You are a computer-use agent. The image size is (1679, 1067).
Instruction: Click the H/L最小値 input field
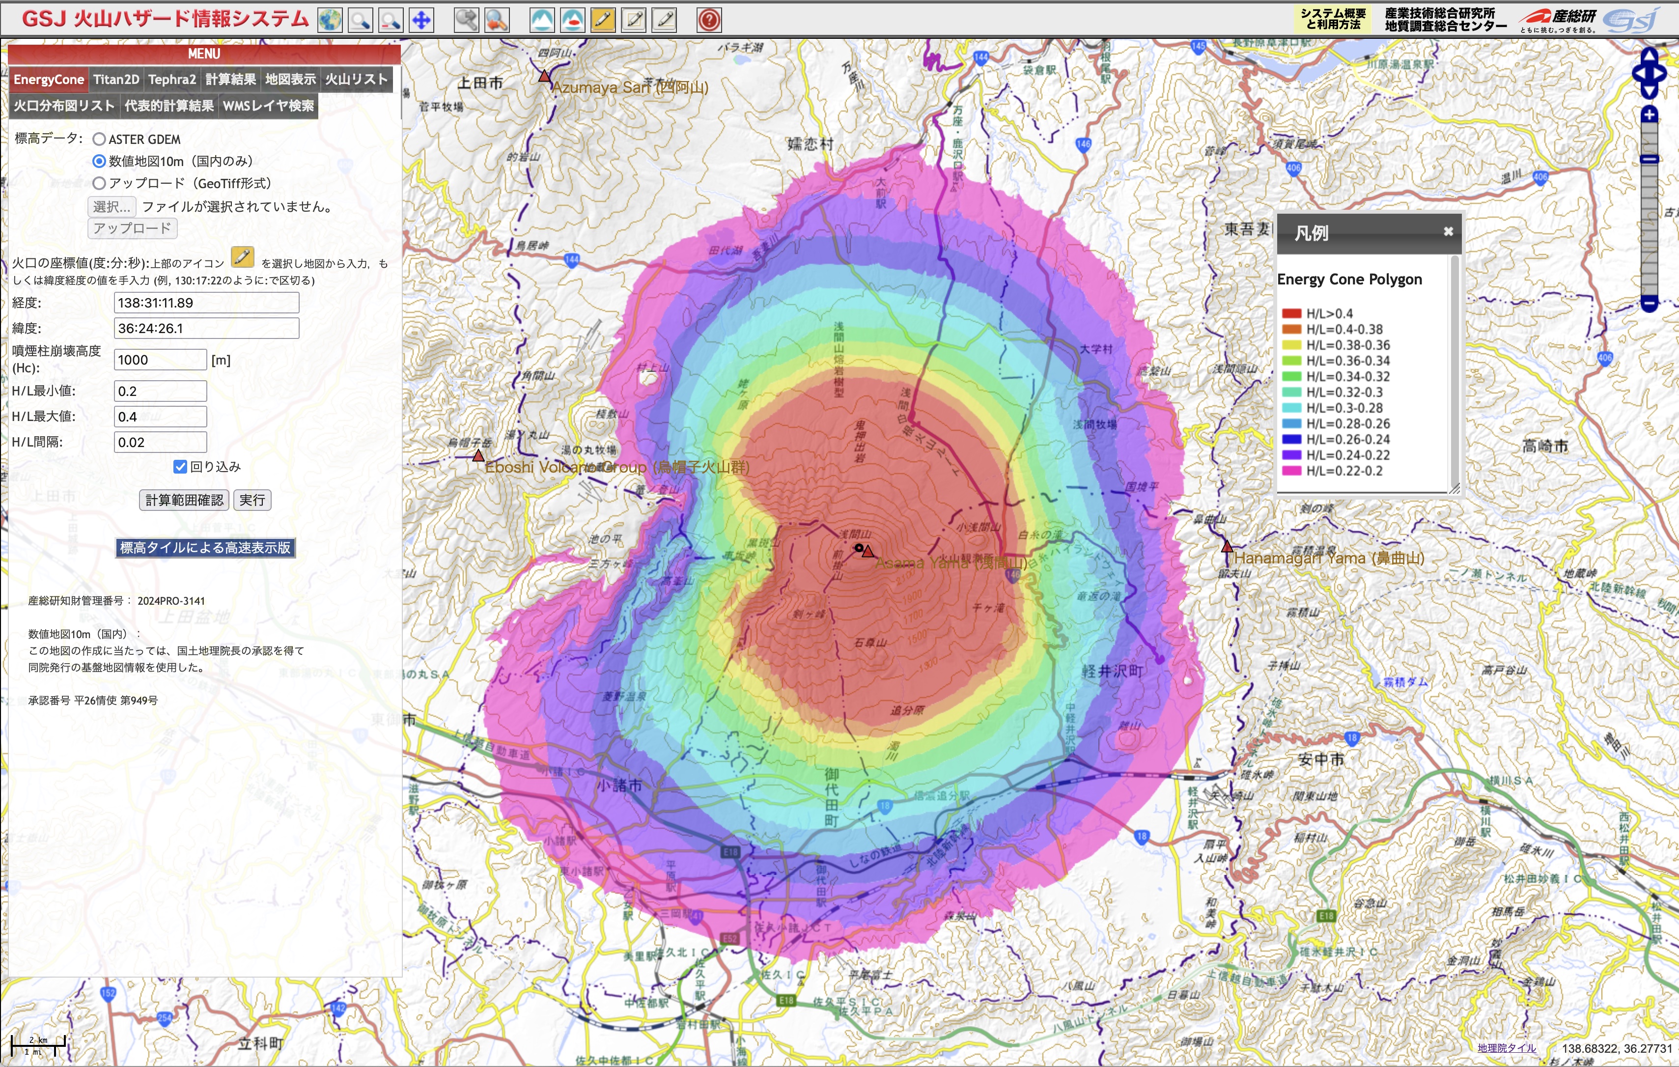160,391
